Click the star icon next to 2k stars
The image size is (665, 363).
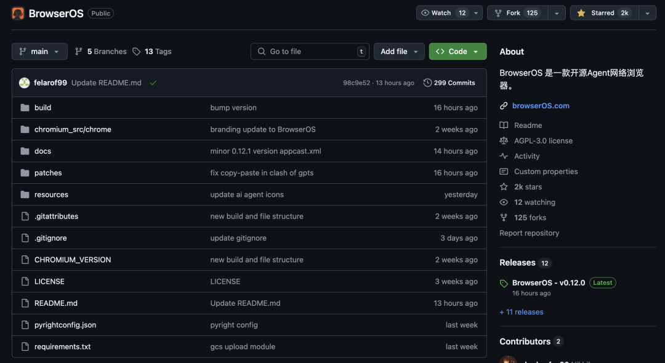click(504, 187)
